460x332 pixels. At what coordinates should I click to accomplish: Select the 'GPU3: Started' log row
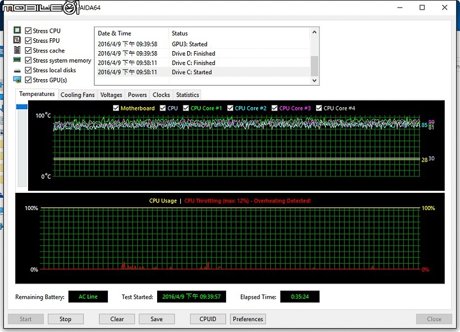[x=202, y=44]
